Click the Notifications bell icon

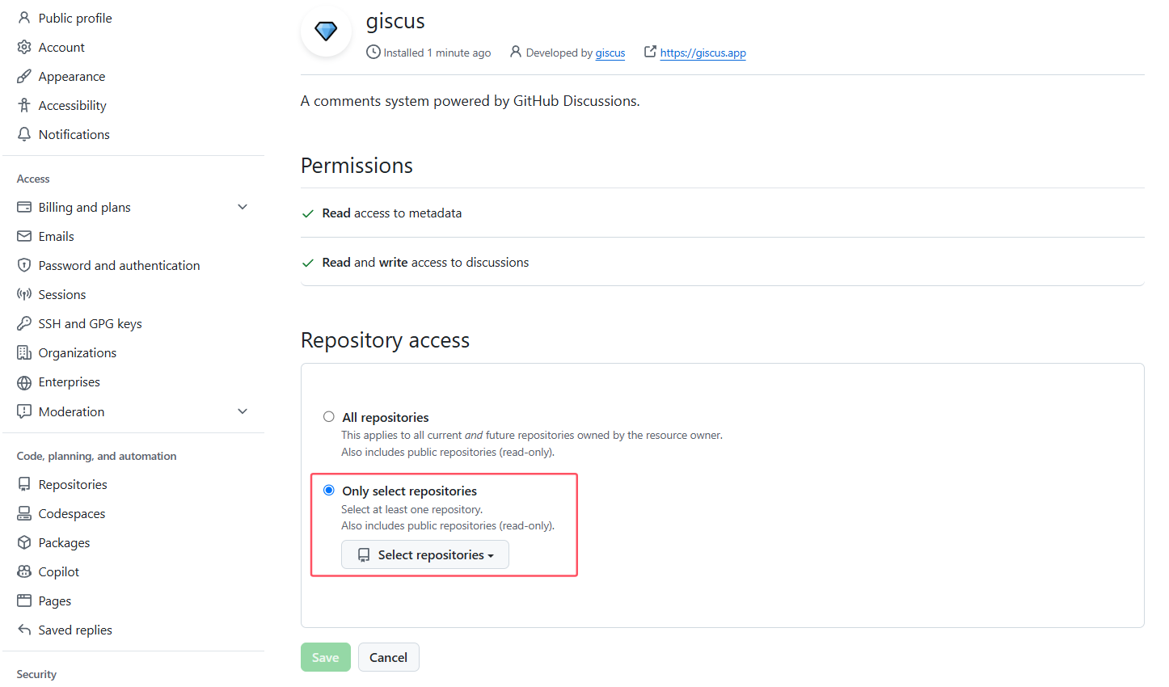(24, 134)
